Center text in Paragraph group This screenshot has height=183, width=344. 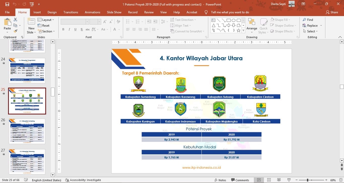[x=134, y=29]
